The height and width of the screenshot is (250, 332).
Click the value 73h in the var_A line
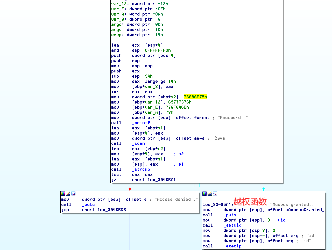(x=169, y=113)
